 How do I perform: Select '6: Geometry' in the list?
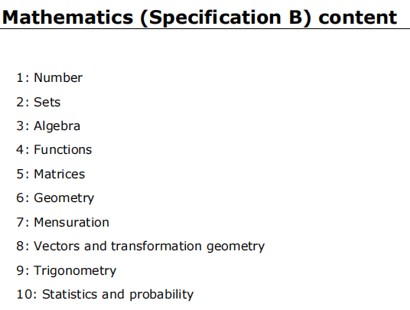coord(55,198)
